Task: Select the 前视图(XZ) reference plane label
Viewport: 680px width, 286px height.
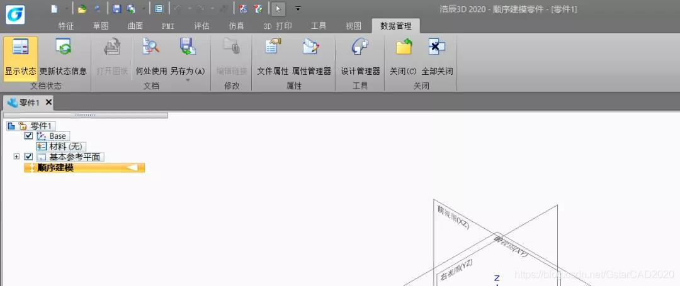Action: coord(453,217)
